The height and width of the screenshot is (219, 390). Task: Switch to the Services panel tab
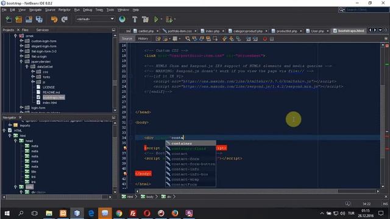coord(42,30)
